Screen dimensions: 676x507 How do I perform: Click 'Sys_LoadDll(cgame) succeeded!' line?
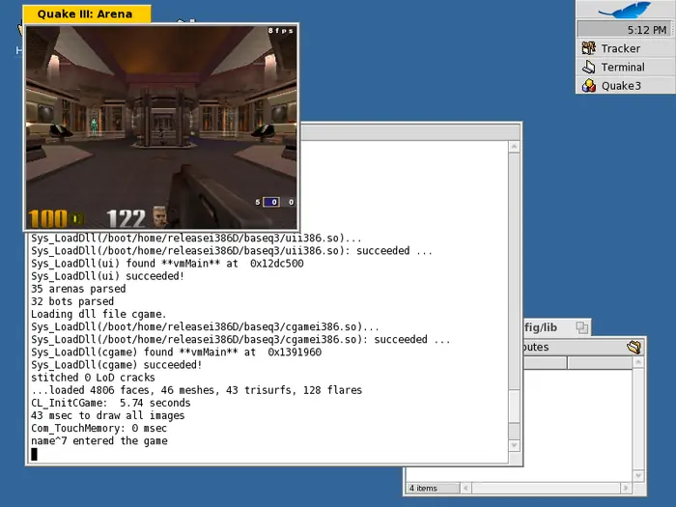pyautogui.click(x=117, y=365)
